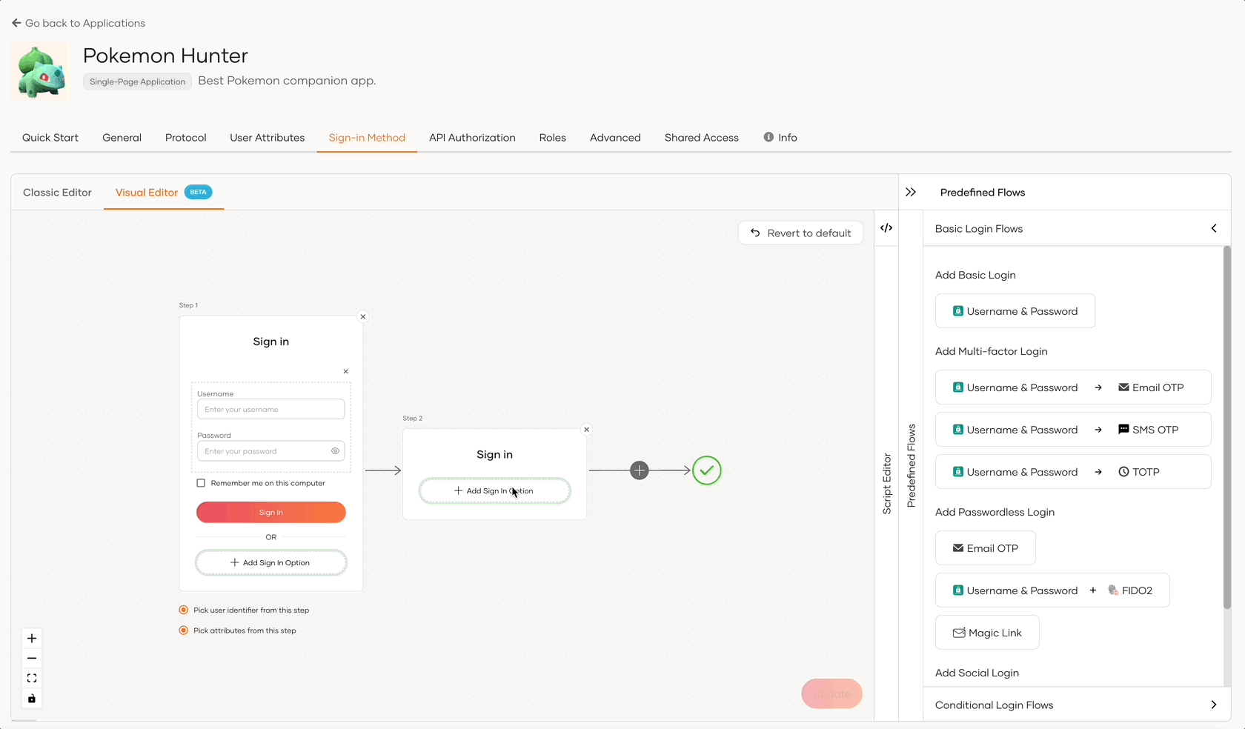Screen dimensions: 1245x729
Task: Select Pick user identifier from this step
Action: pyautogui.click(x=184, y=610)
